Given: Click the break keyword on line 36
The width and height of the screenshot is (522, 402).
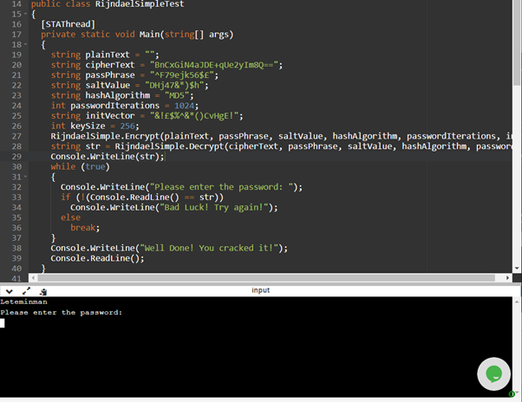Looking at the screenshot, I should coord(82,228).
